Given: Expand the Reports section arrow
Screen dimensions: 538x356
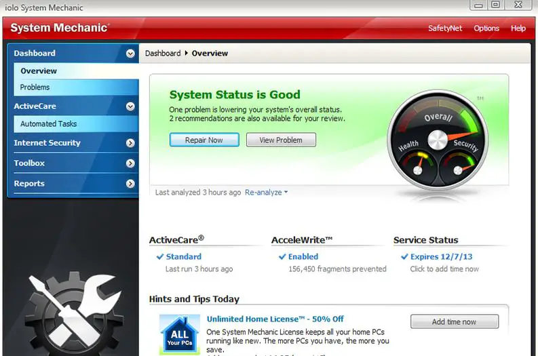Looking at the screenshot, I should 130,184.
